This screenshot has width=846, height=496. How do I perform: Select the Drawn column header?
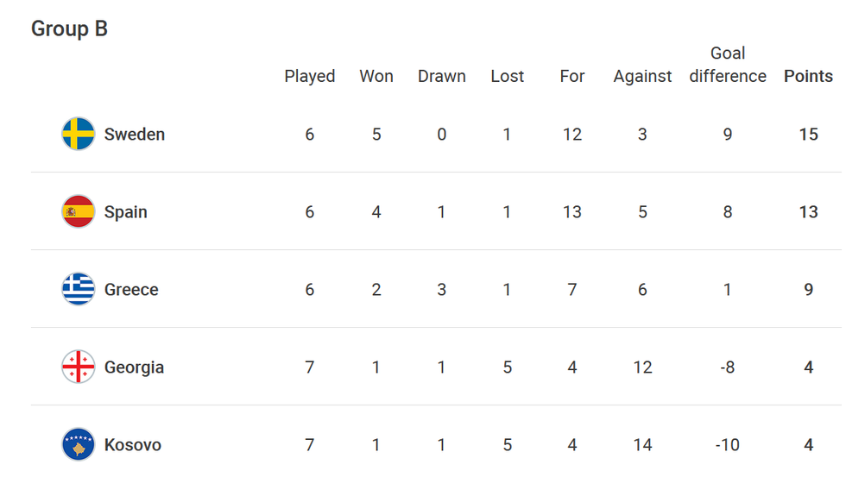point(442,76)
